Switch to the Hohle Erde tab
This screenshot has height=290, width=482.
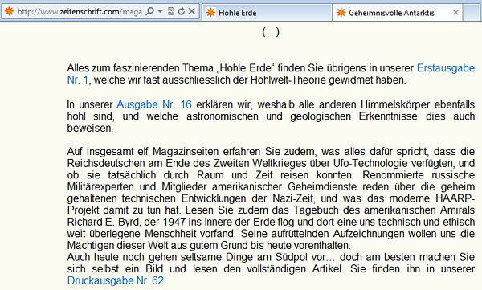(267, 13)
